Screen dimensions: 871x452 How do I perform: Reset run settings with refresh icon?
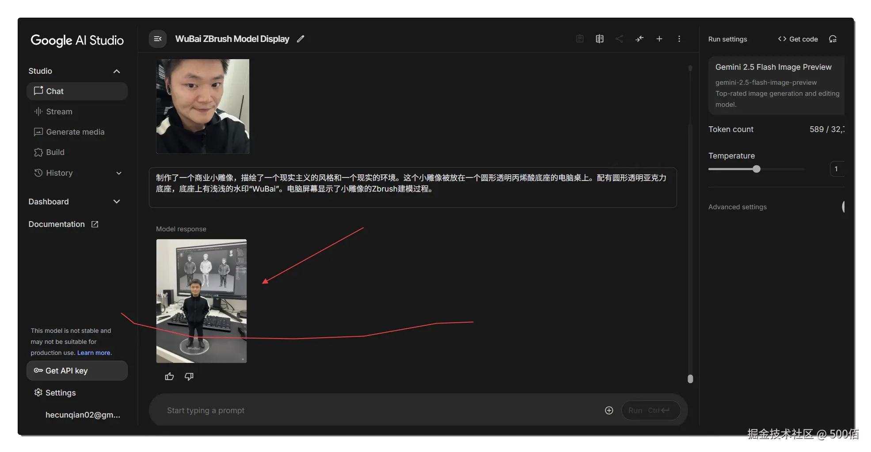coord(833,39)
